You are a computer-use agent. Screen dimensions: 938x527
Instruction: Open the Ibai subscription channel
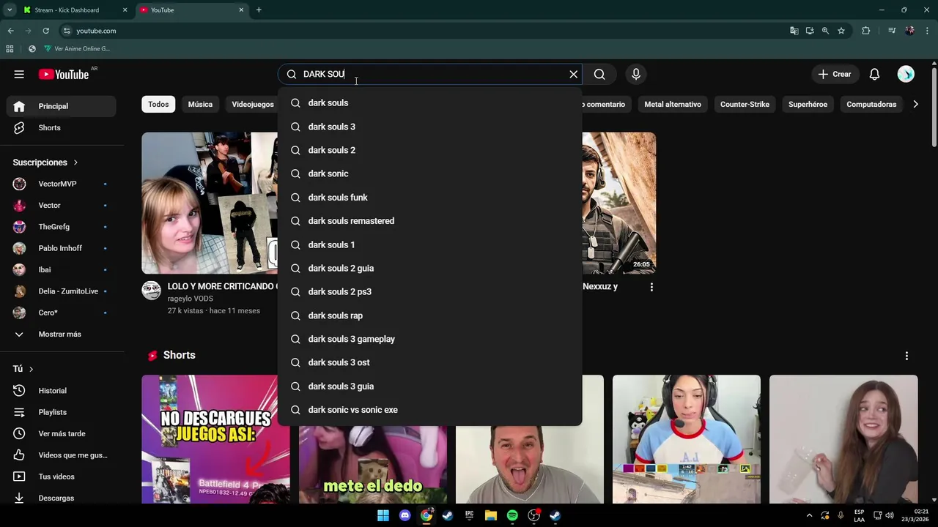coord(62,269)
